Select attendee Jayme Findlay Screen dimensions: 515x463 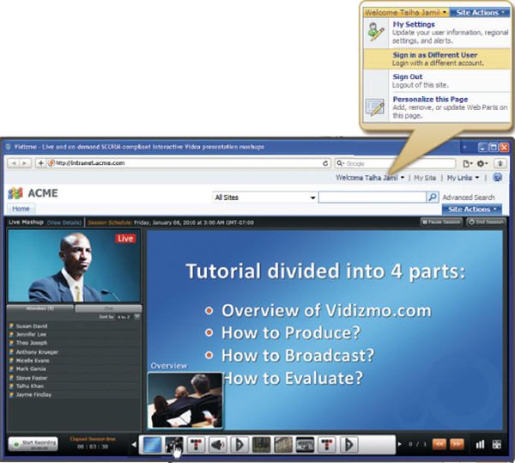(33, 394)
